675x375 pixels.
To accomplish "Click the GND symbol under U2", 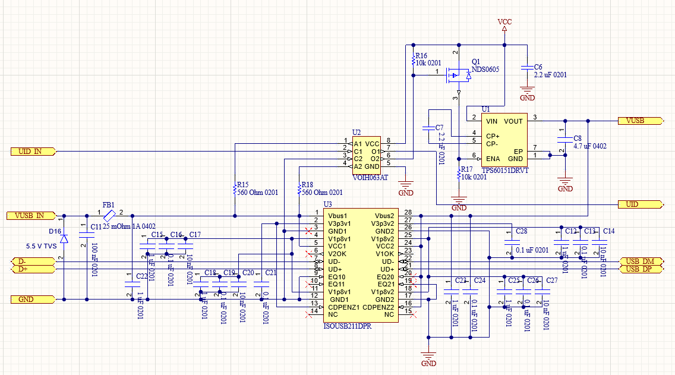I will [x=405, y=185].
